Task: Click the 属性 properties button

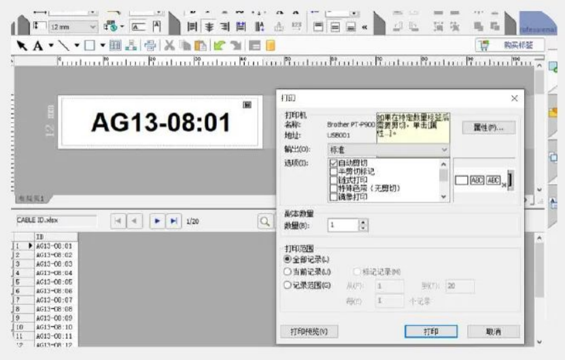Action: point(488,128)
